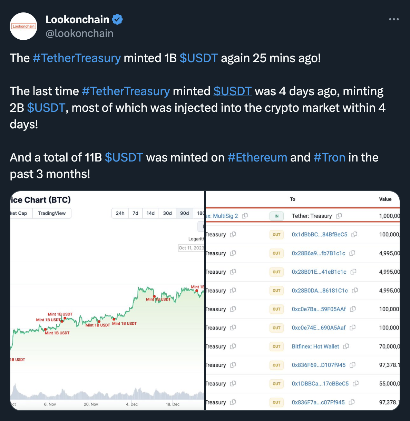Image resolution: width=410 pixels, height=421 pixels.
Task: Open the Bitfinex: Hot Wallet address link
Action: (315, 346)
